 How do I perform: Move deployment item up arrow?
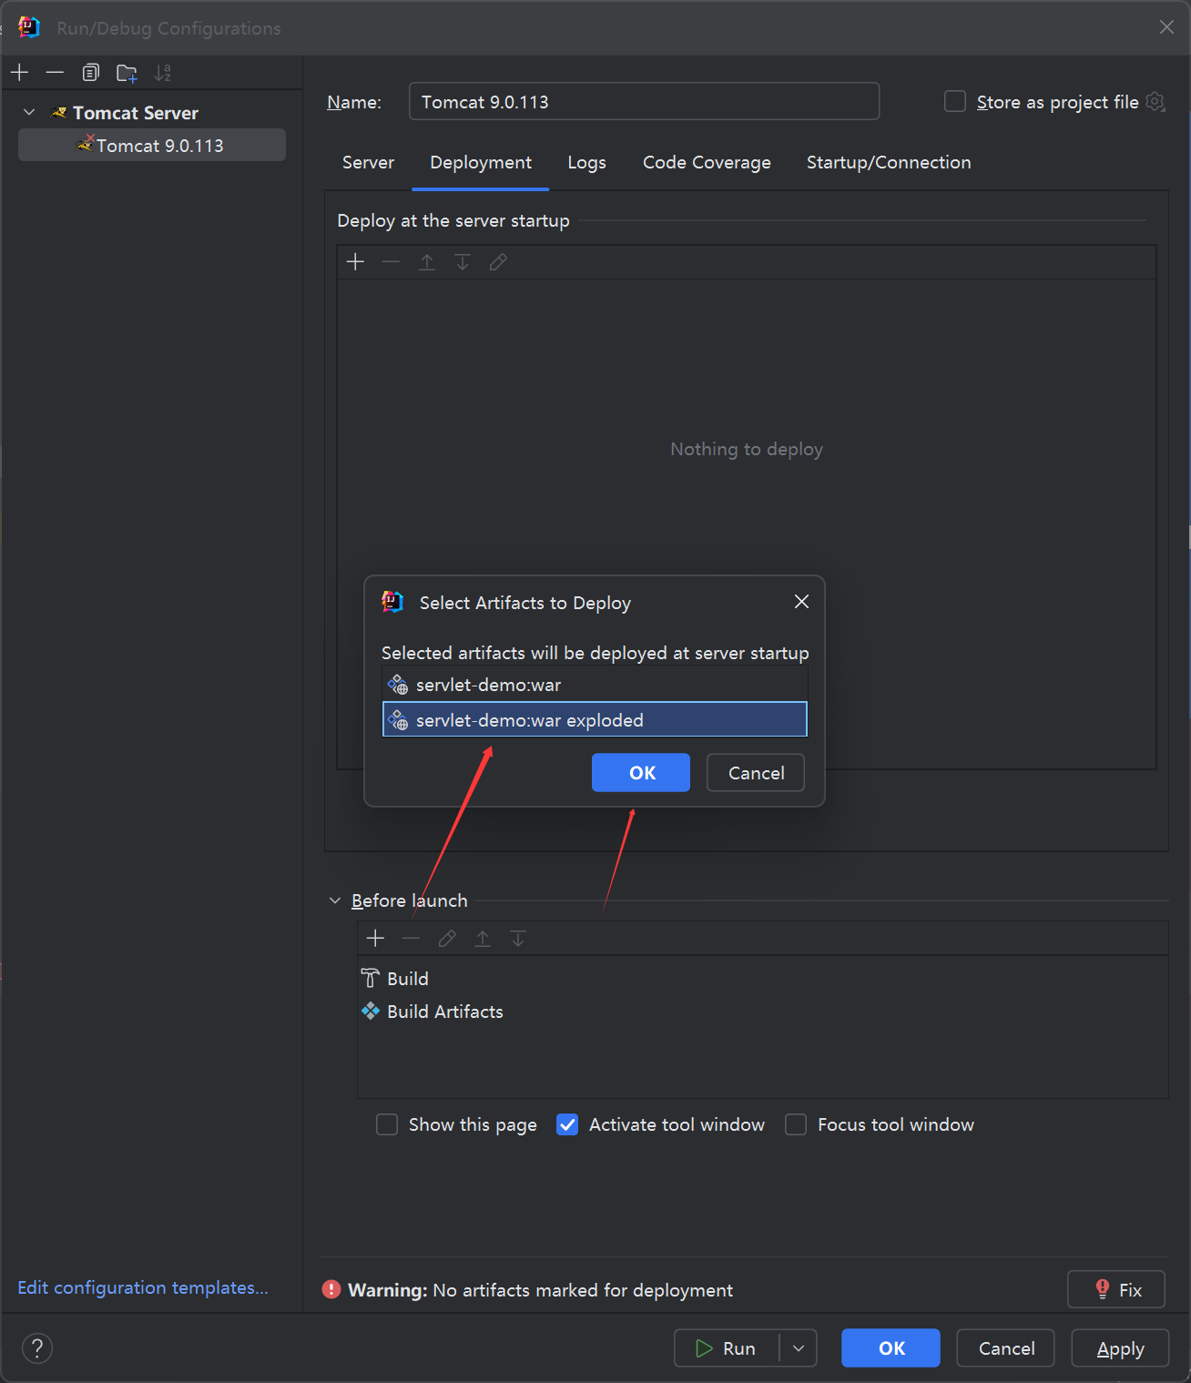click(x=427, y=262)
